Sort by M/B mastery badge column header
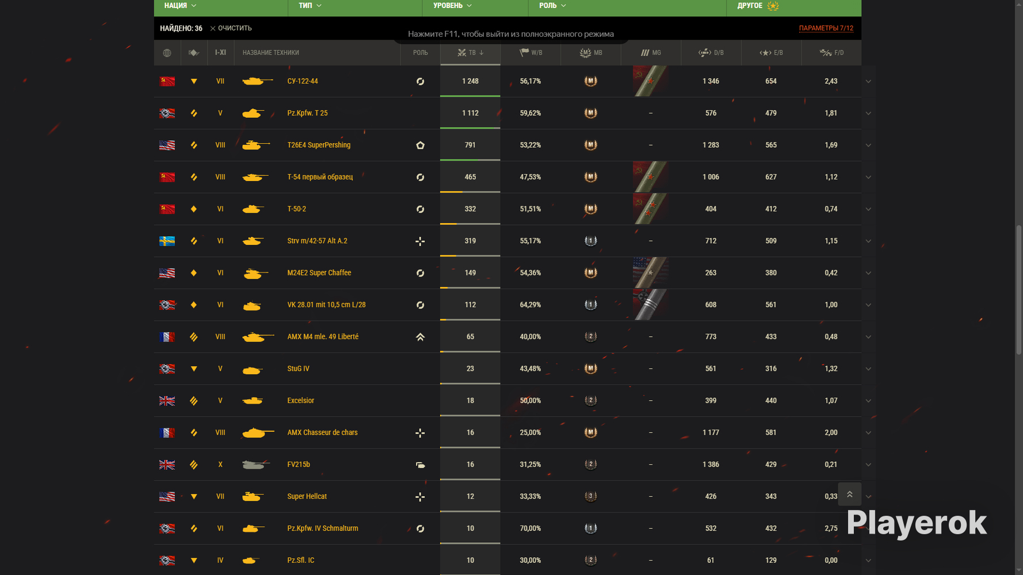The image size is (1023, 575). 591,53
